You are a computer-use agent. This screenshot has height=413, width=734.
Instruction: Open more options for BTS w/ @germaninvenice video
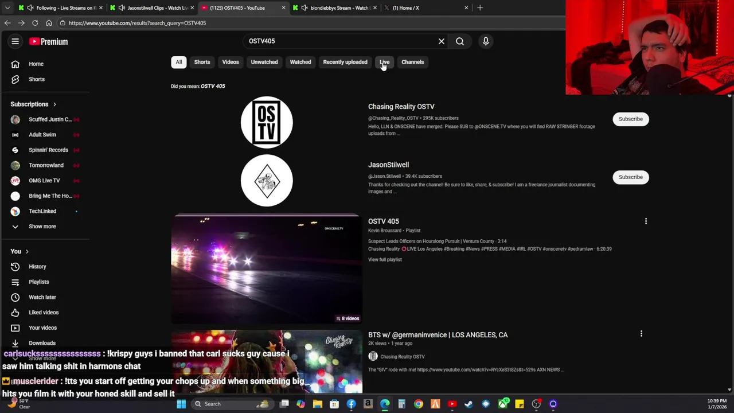point(641,334)
